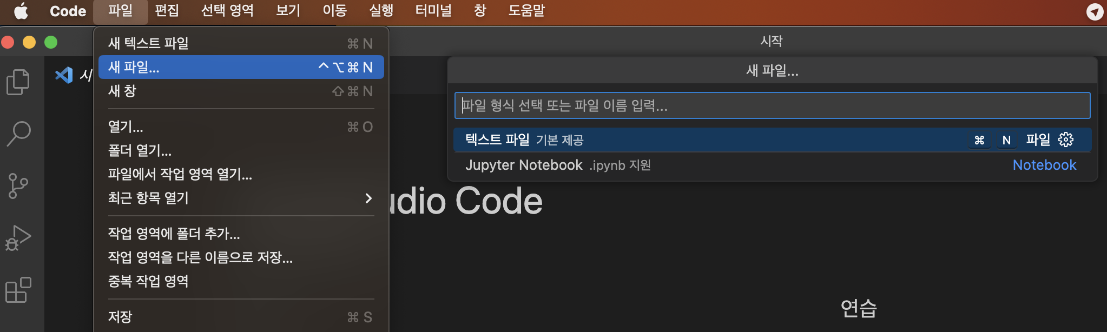The height and width of the screenshot is (332, 1107).
Task: Select the Jupyter Notebook .ipynb option
Action: click(772, 165)
